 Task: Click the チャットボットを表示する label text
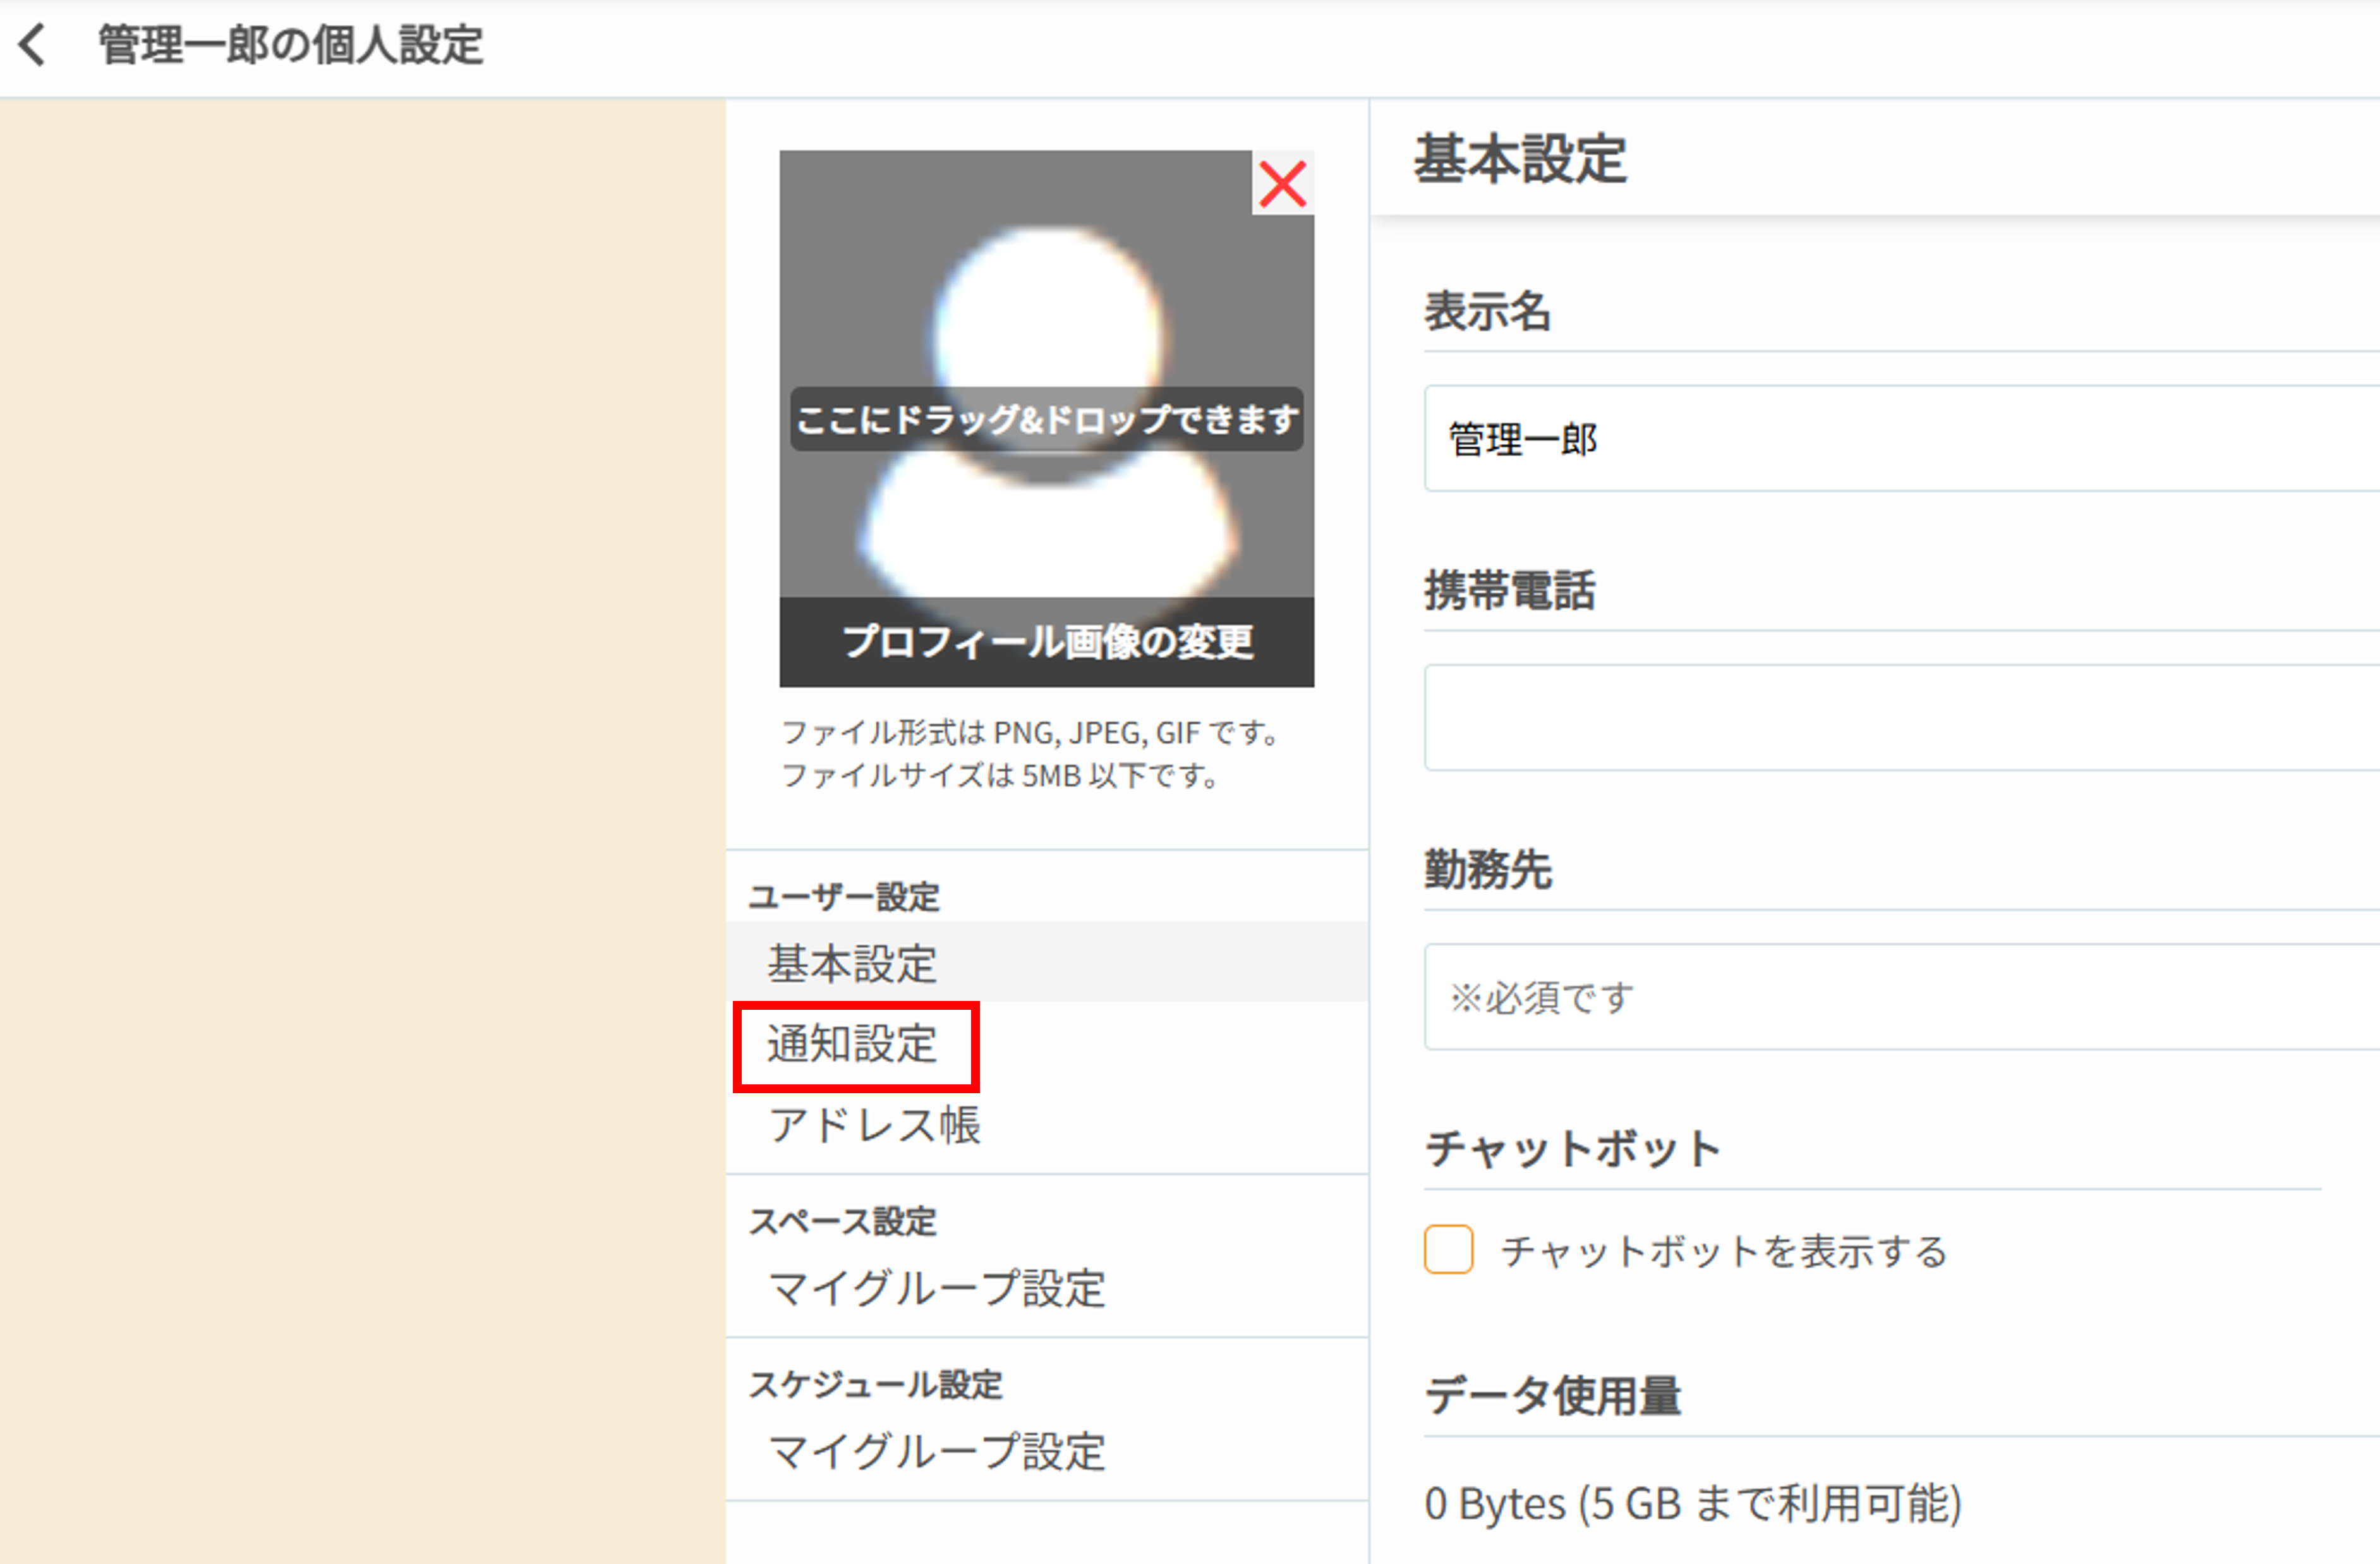click(x=1724, y=1251)
